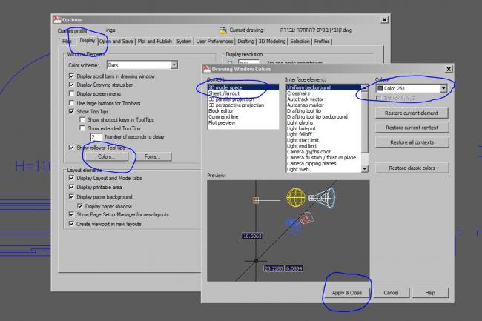Image resolution: width=482 pixels, height=321 pixels.
Task: Click the scroll down arrow in Interface element list
Action: click(365, 168)
